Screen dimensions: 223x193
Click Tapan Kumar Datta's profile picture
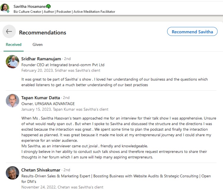coord(12,101)
